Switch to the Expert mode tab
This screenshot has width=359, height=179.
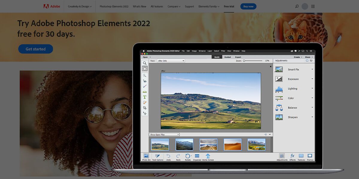(238, 57)
